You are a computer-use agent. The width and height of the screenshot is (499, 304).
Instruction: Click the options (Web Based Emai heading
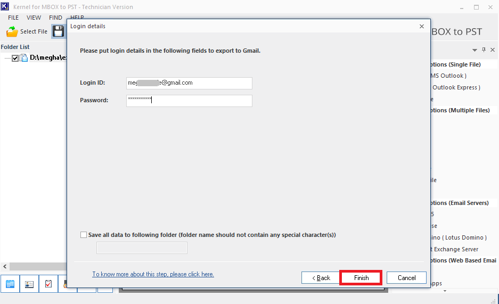[x=463, y=260]
